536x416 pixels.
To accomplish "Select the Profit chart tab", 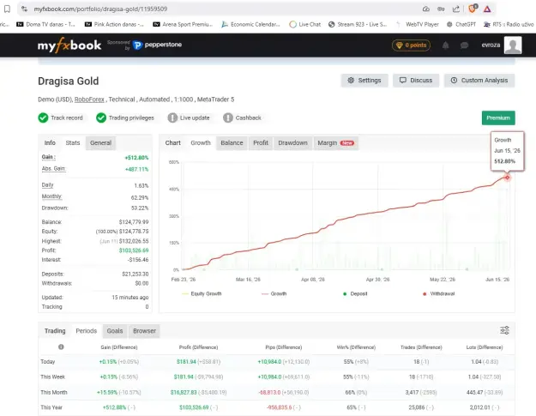I will [x=261, y=143].
